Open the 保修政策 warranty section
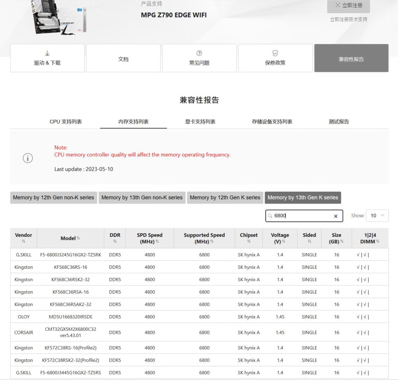The height and width of the screenshot is (380, 398). [x=275, y=58]
